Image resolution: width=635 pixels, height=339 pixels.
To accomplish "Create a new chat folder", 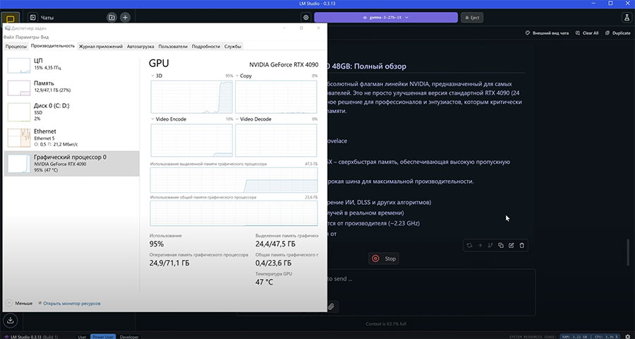I will coord(111,18).
